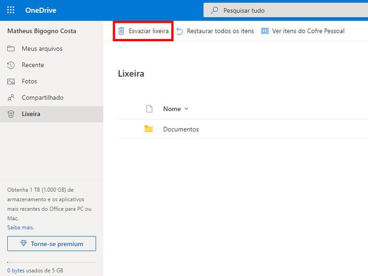Focus the Pesquisar tudo search field
Viewport: 368px width, 276px height.
coord(285,10)
